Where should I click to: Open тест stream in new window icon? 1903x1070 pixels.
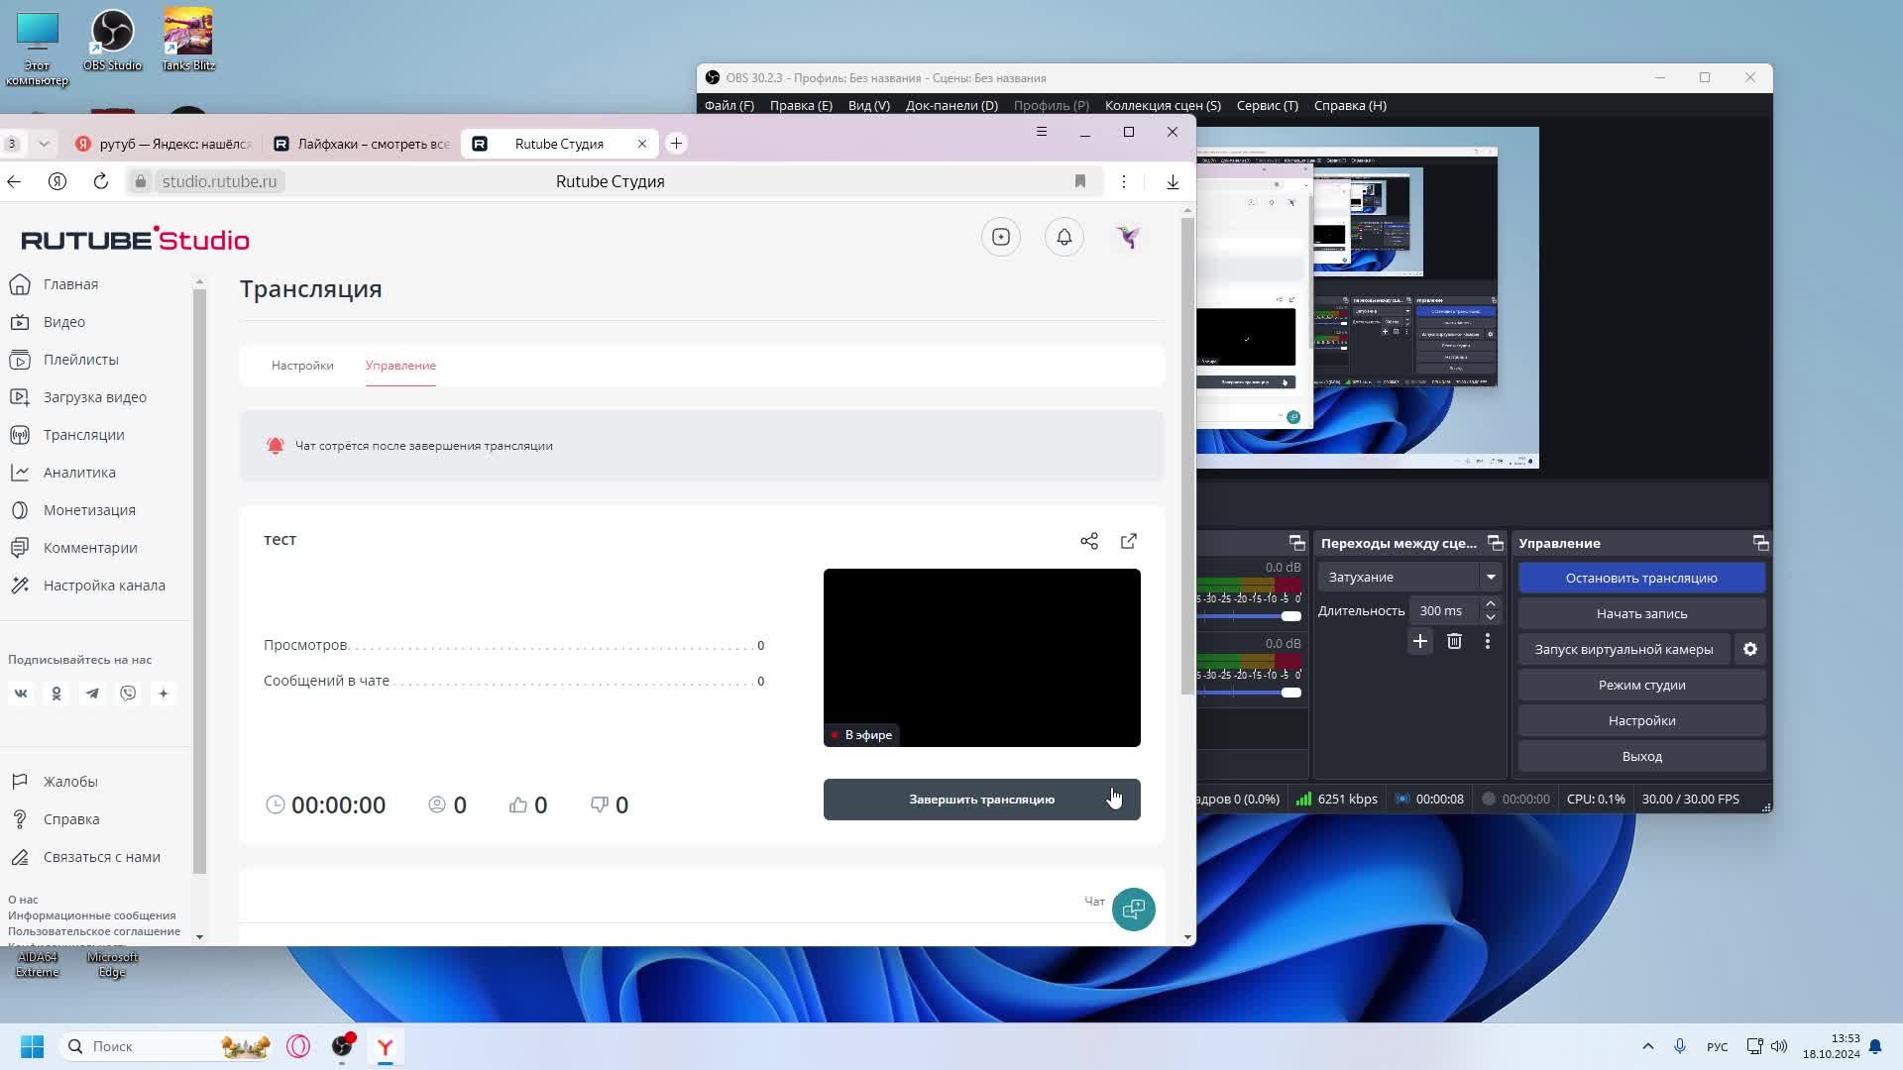[1129, 541]
